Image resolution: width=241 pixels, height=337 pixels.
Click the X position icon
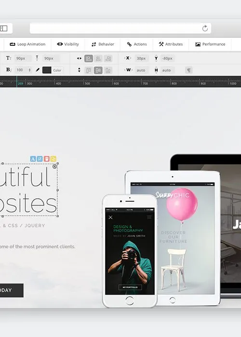(128, 58)
